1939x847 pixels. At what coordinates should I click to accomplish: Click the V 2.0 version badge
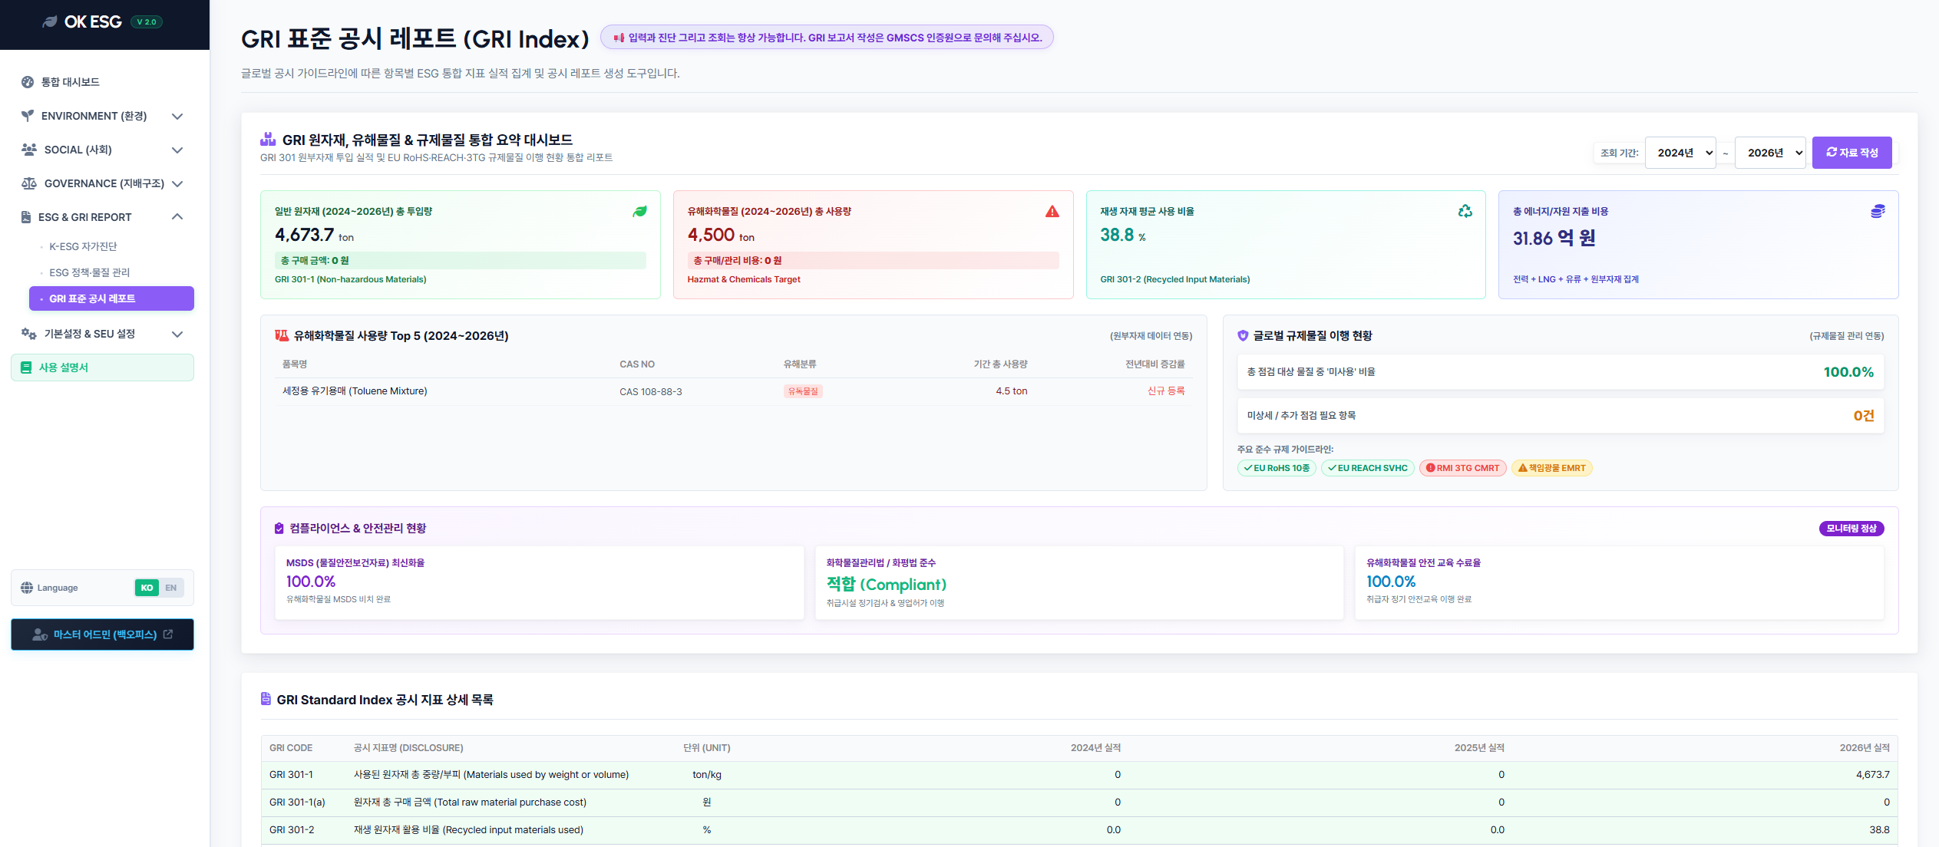click(x=147, y=21)
